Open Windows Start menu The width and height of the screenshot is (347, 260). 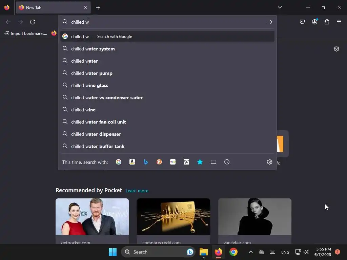113,252
